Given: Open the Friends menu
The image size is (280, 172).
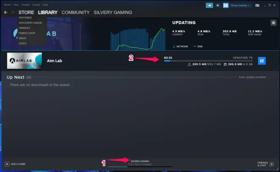Looking at the screenshot, I should pyautogui.click(x=25, y=5).
